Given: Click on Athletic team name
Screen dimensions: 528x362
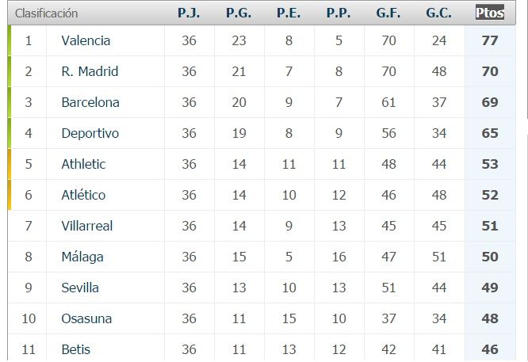Looking at the screenshot, I should pos(83,164).
